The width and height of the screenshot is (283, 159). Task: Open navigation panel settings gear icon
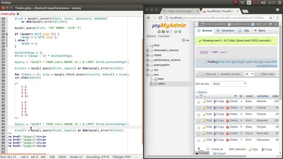point(176,31)
